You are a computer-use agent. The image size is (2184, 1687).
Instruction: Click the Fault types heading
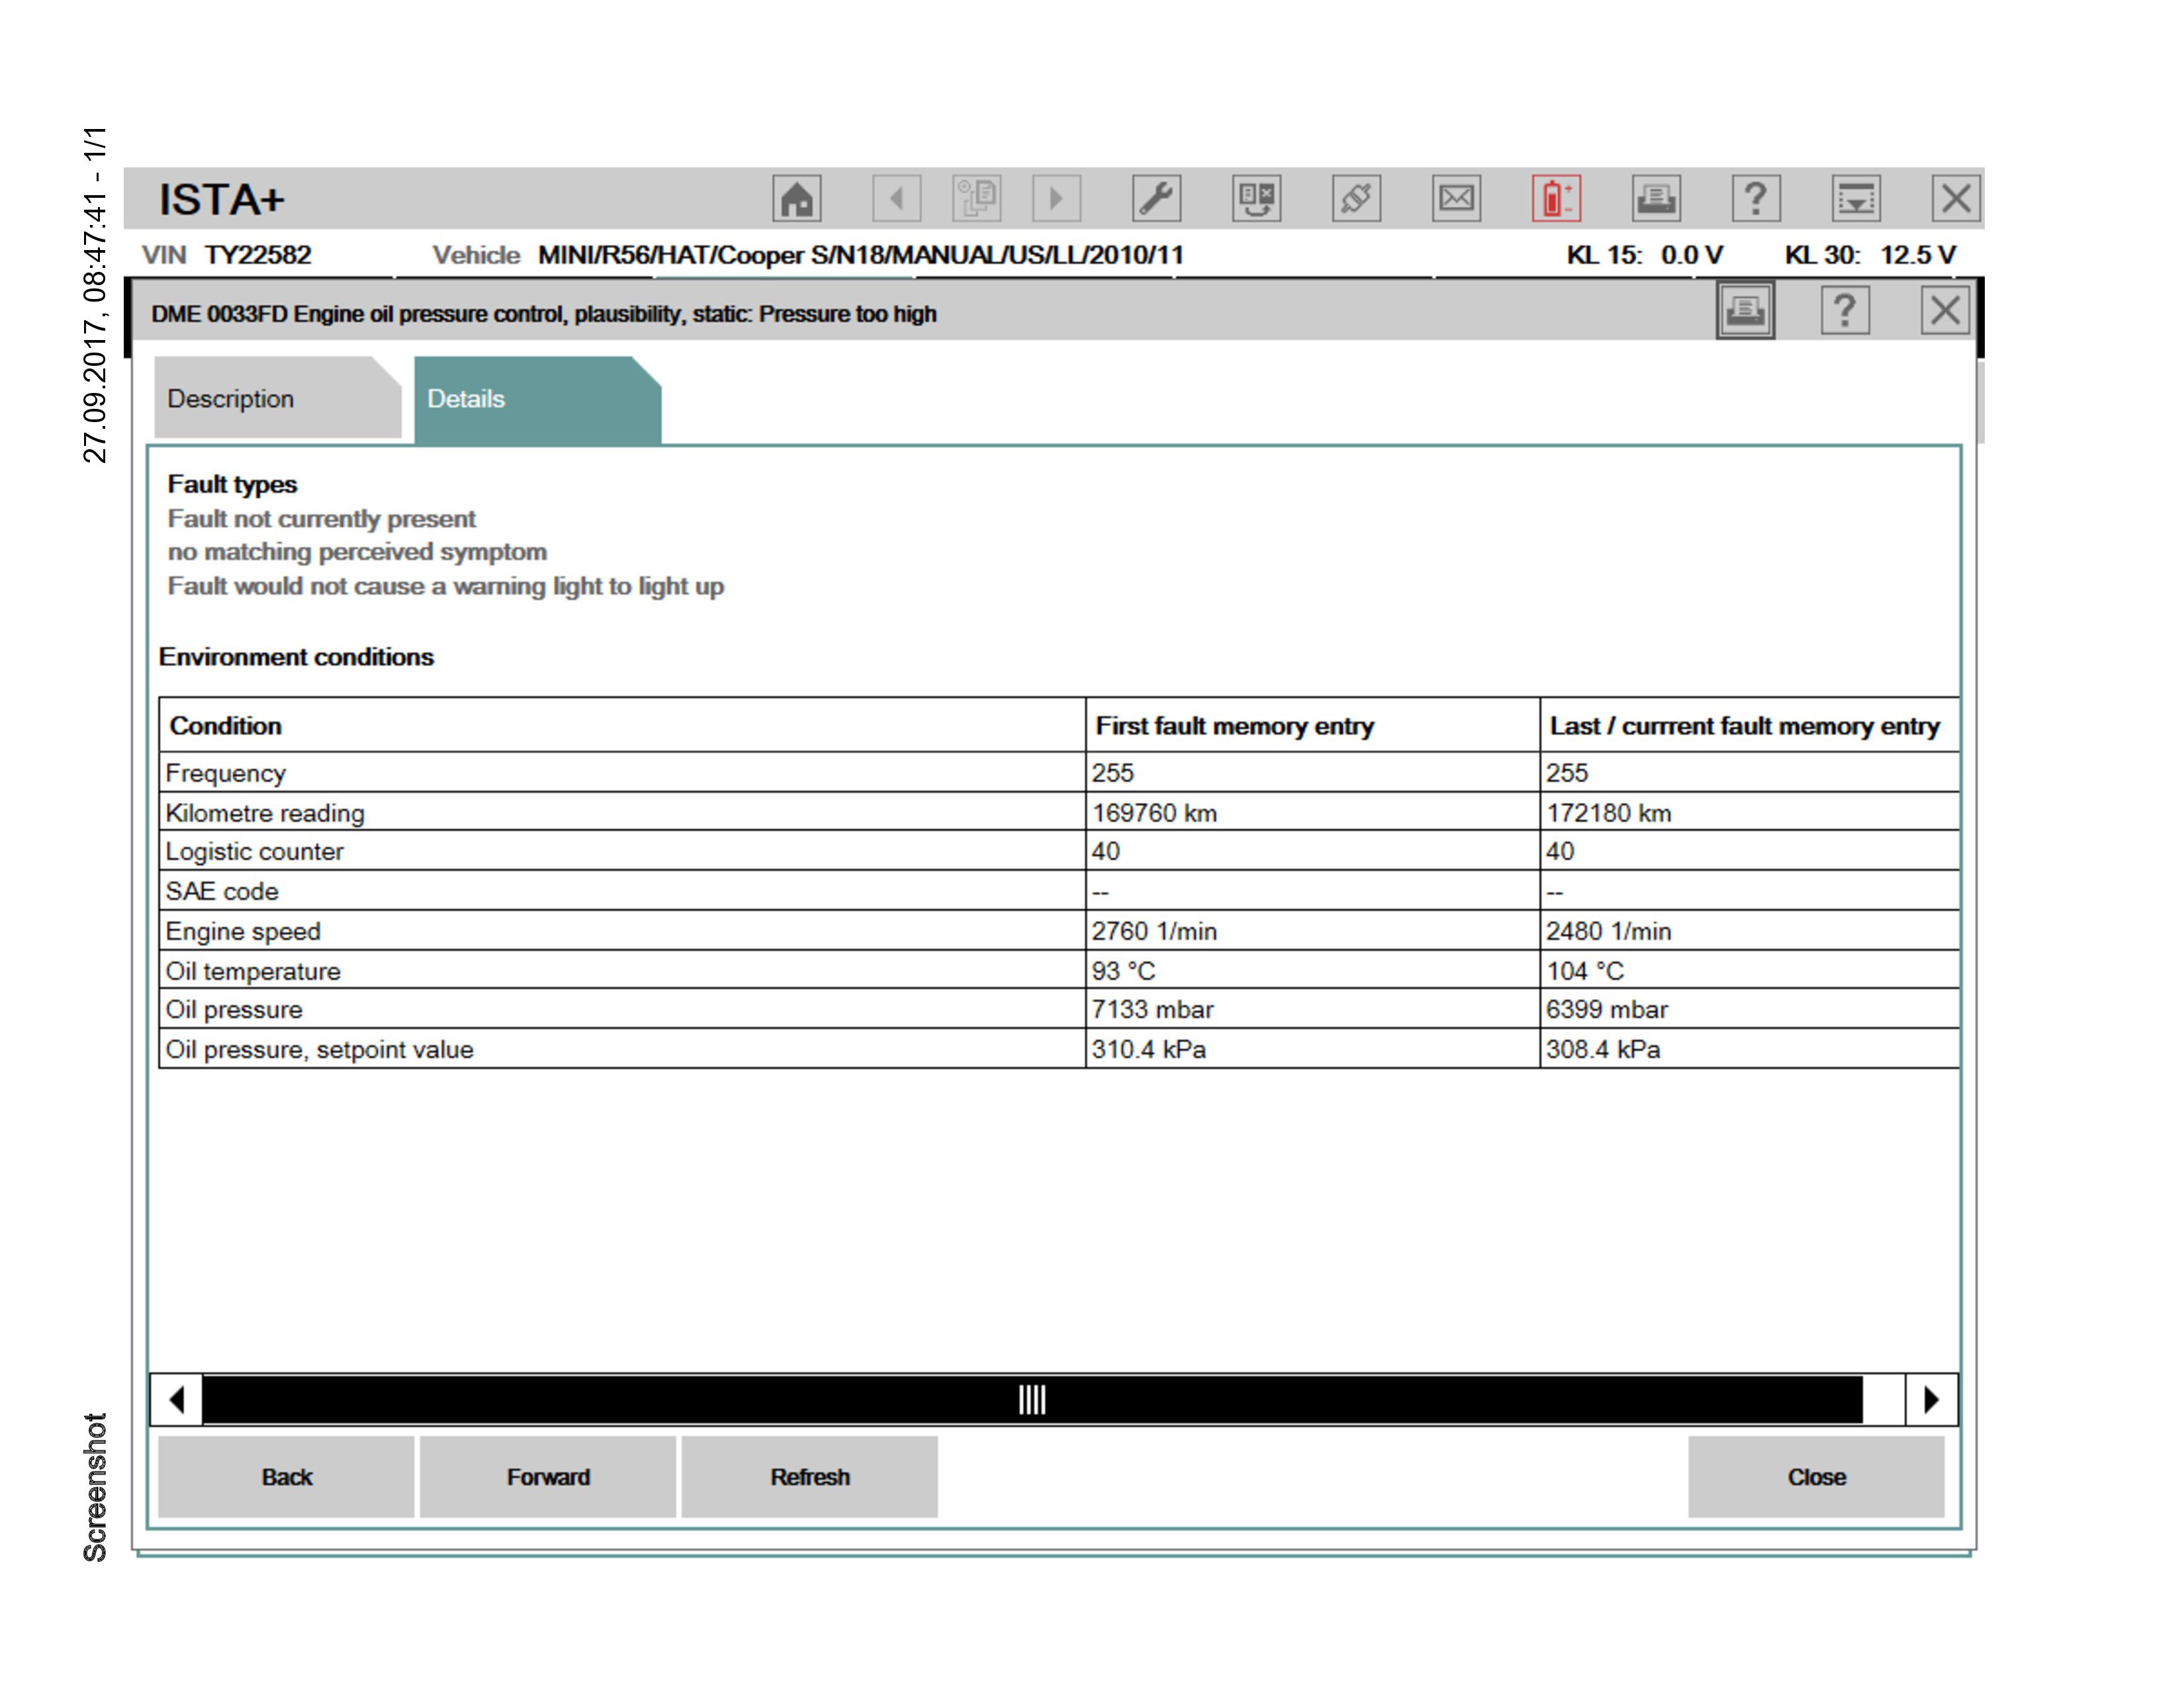click(232, 485)
